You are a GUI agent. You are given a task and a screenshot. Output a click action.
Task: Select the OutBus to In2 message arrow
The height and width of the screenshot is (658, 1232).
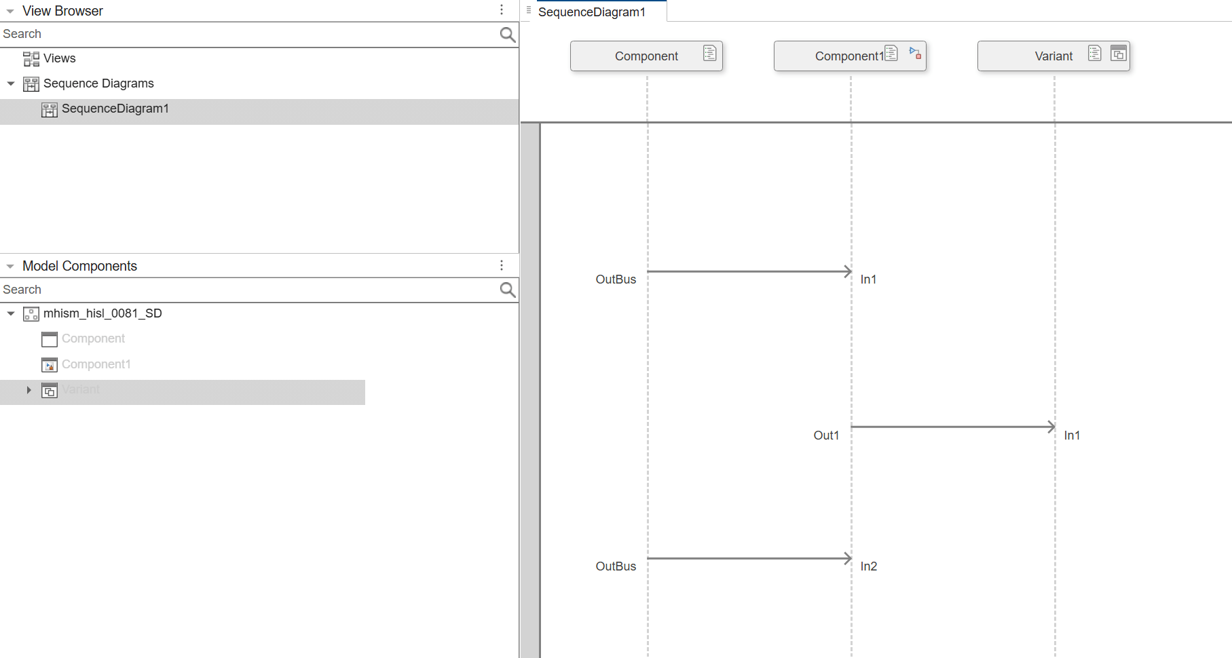pos(749,558)
